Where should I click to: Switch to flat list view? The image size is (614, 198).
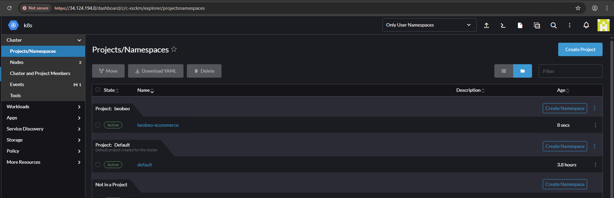503,71
